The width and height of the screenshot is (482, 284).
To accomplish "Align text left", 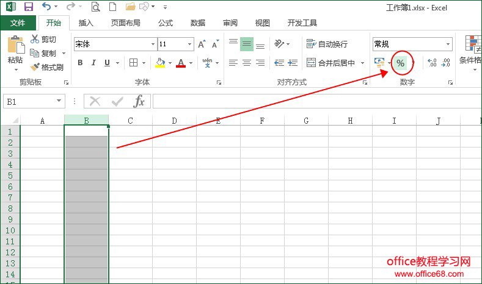I will 233,63.
